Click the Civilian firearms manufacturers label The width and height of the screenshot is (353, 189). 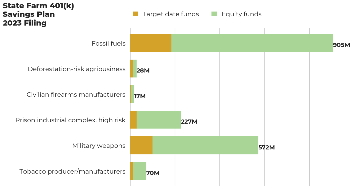tap(76, 94)
